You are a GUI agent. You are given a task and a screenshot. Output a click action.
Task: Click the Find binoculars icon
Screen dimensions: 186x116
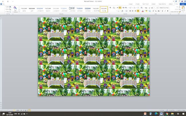(11, 6)
